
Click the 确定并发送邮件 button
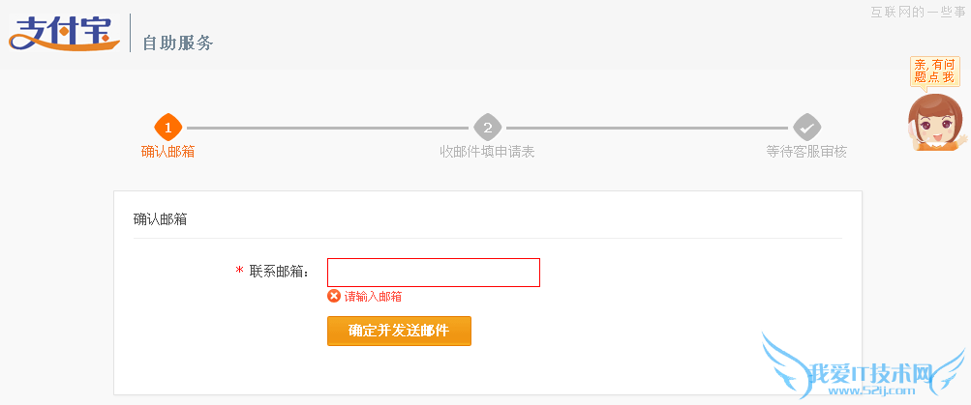(399, 331)
